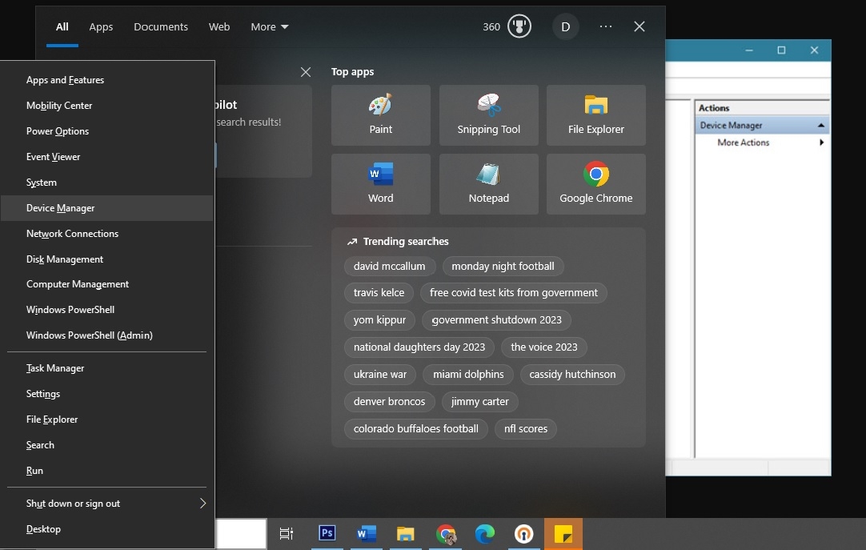Select the 'nfl scores' trending search

(526, 428)
